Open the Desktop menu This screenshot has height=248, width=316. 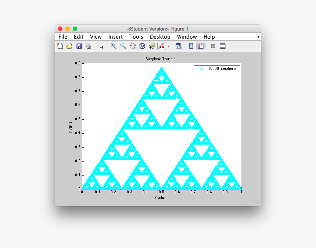(x=160, y=37)
